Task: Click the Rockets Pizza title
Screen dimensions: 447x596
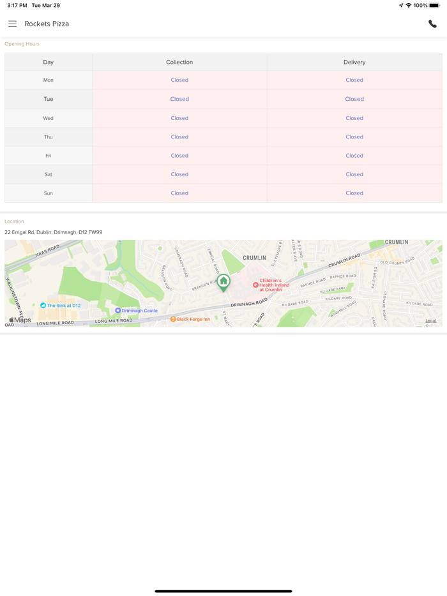Action: [47, 24]
